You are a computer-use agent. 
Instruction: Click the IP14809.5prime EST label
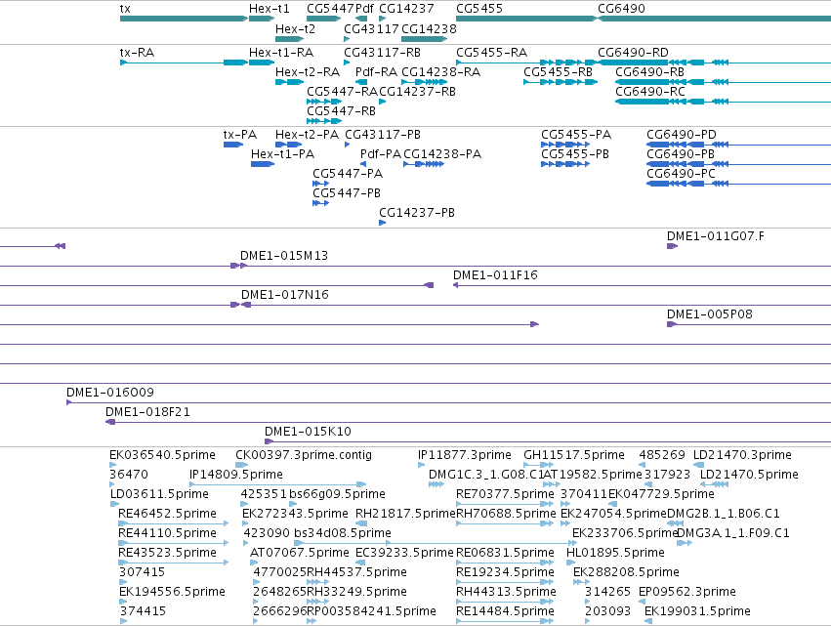tap(236, 475)
